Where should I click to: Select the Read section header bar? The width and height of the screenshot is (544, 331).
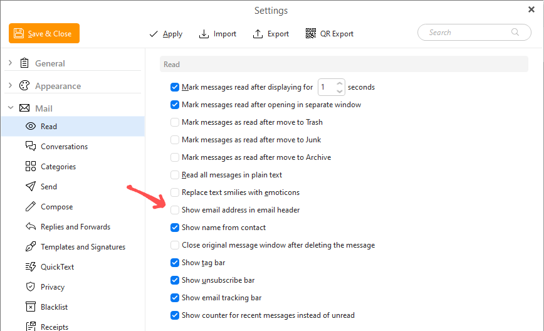(x=344, y=64)
